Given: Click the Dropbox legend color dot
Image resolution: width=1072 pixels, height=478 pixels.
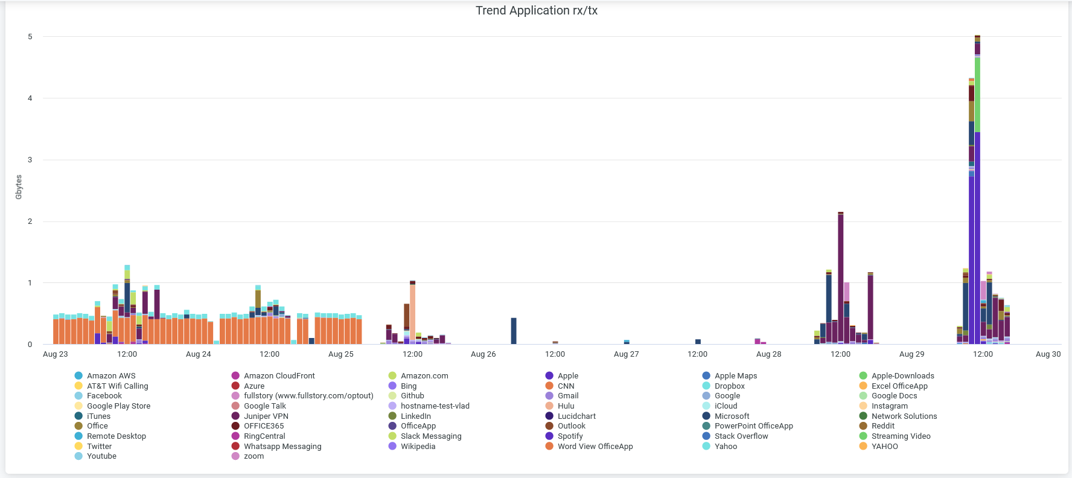Looking at the screenshot, I should pos(706,386).
